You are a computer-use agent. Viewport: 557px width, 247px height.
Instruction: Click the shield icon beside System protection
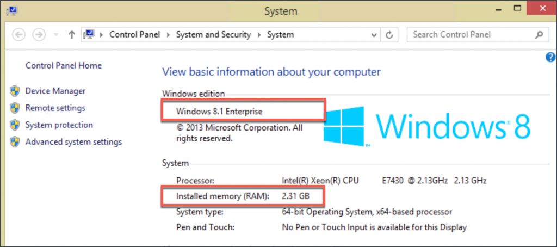point(15,125)
